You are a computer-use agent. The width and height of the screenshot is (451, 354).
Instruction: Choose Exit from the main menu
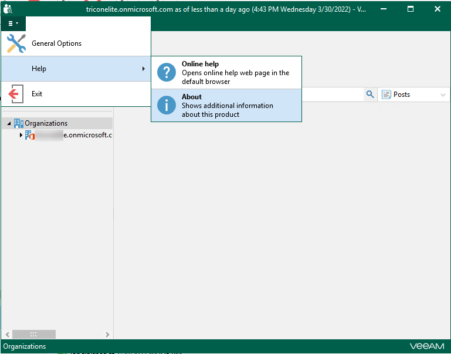point(37,94)
